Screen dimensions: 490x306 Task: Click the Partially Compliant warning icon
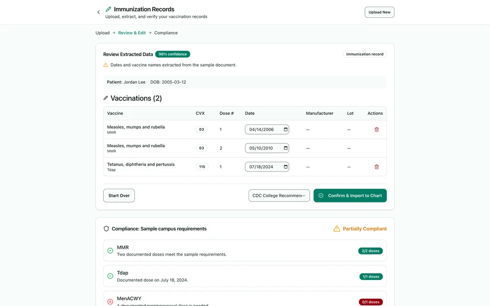point(336,228)
